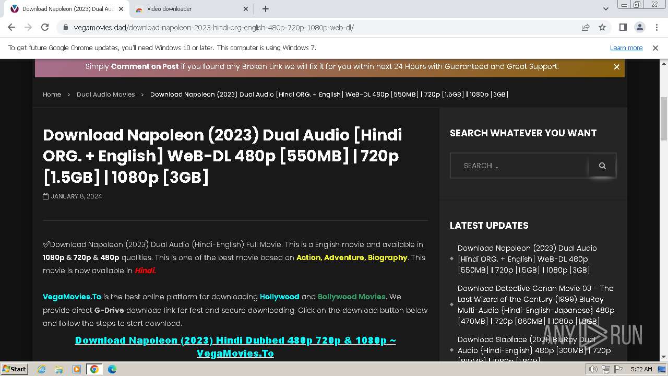This screenshot has width=668, height=376.
Task: Click the search magnifier button
Action: 602,166
